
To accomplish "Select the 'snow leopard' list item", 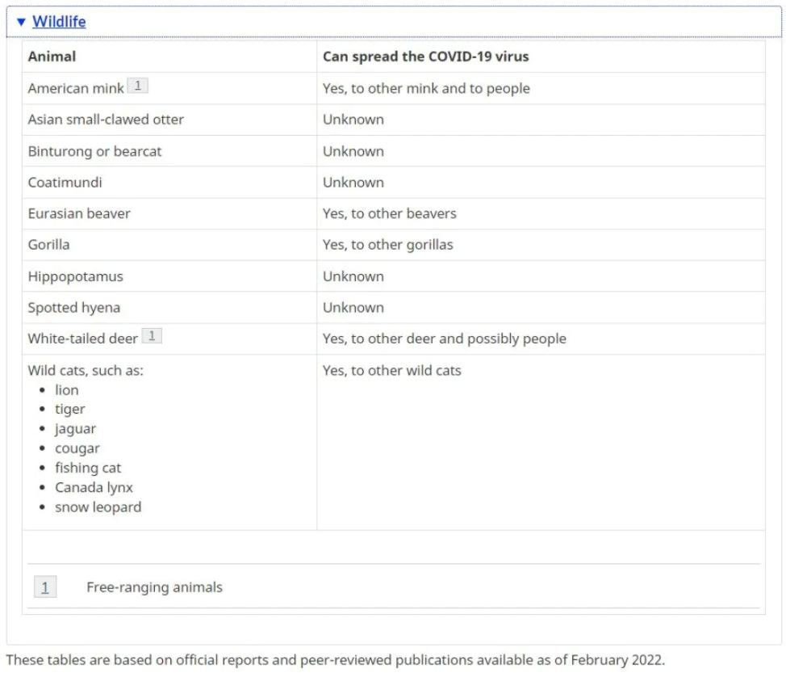I will click(98, 507).
